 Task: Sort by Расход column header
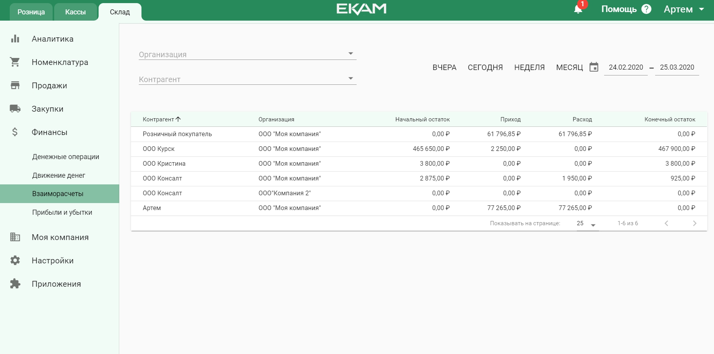point(582,119)
